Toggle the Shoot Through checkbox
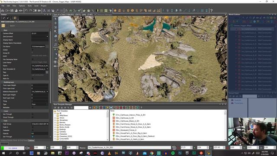 32,117
